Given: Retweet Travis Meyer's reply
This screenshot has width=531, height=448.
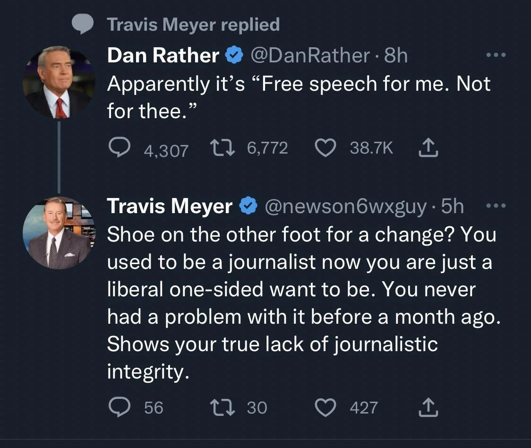Looking at the screenshot, I should point(222,407).
